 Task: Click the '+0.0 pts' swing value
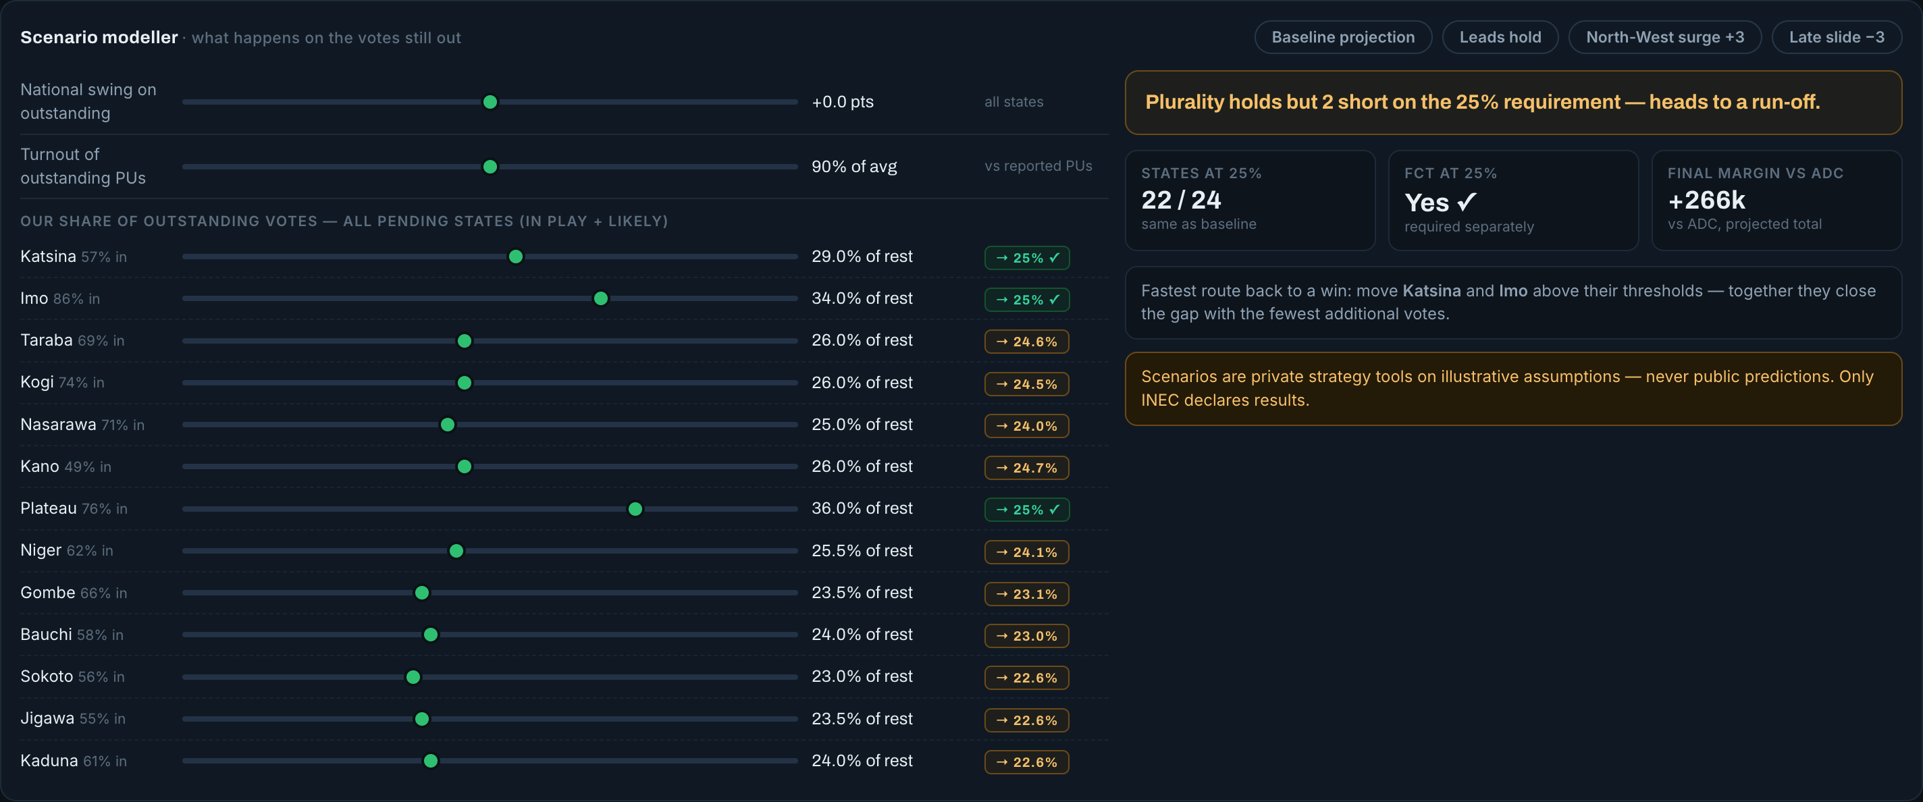click(842, 101)
